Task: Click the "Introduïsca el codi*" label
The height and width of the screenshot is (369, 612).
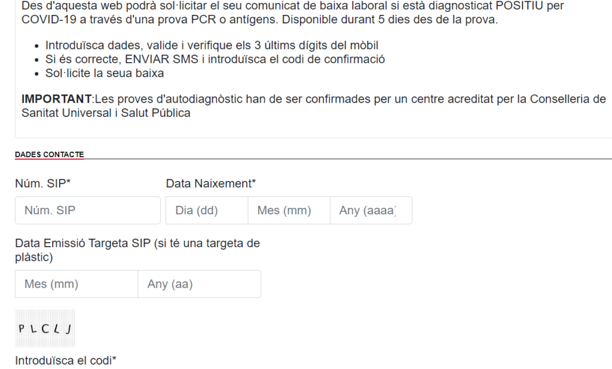Action: (66, 360)
